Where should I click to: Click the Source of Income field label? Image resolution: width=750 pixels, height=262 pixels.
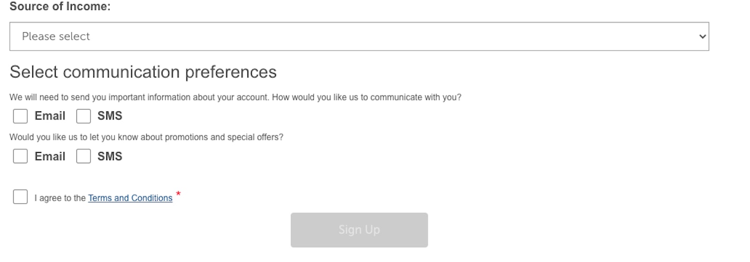[60, 7]
